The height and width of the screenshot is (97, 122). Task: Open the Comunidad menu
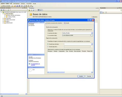[x=29, y=4]
